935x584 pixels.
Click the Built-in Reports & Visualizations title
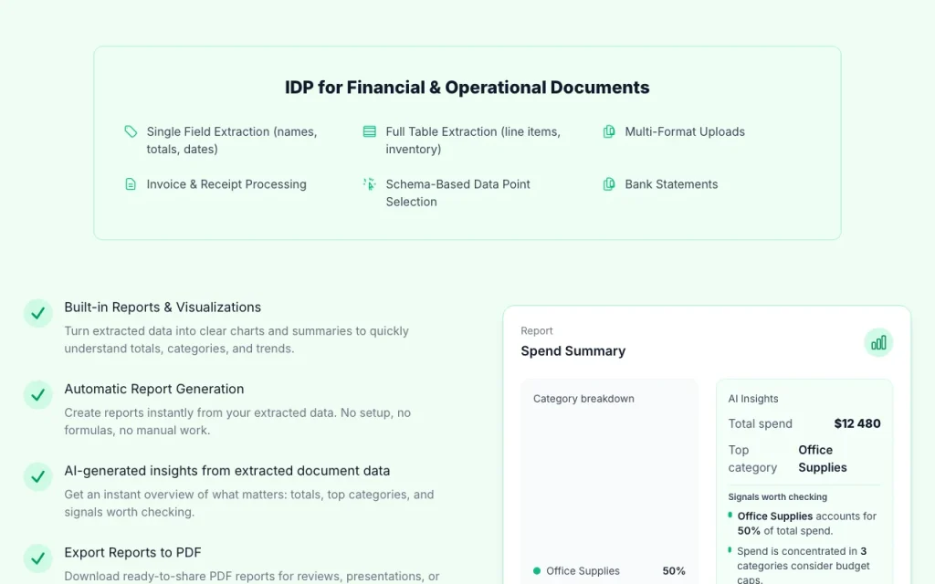[163, 307]
